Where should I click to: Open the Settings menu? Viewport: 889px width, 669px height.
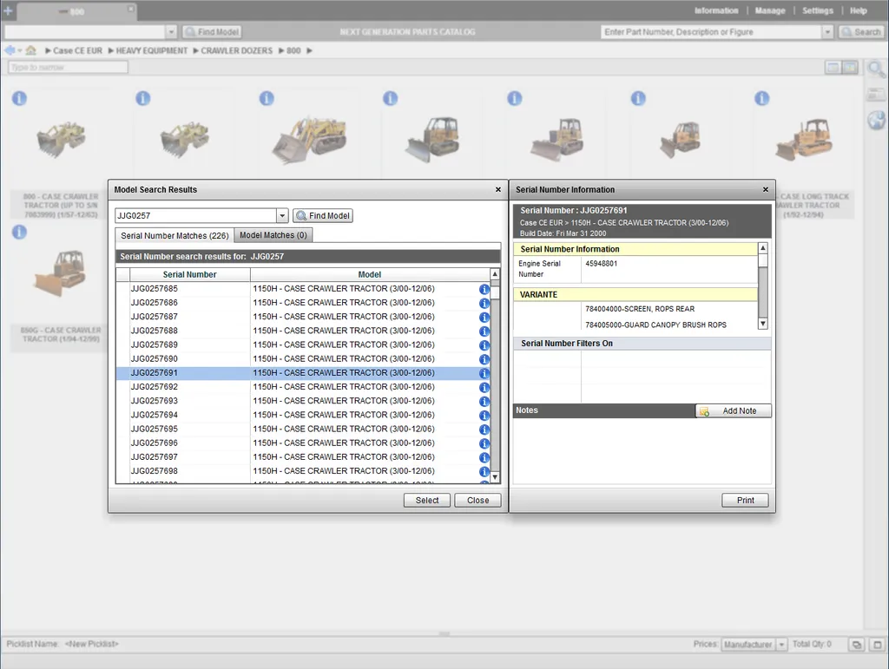click(818, 10)
